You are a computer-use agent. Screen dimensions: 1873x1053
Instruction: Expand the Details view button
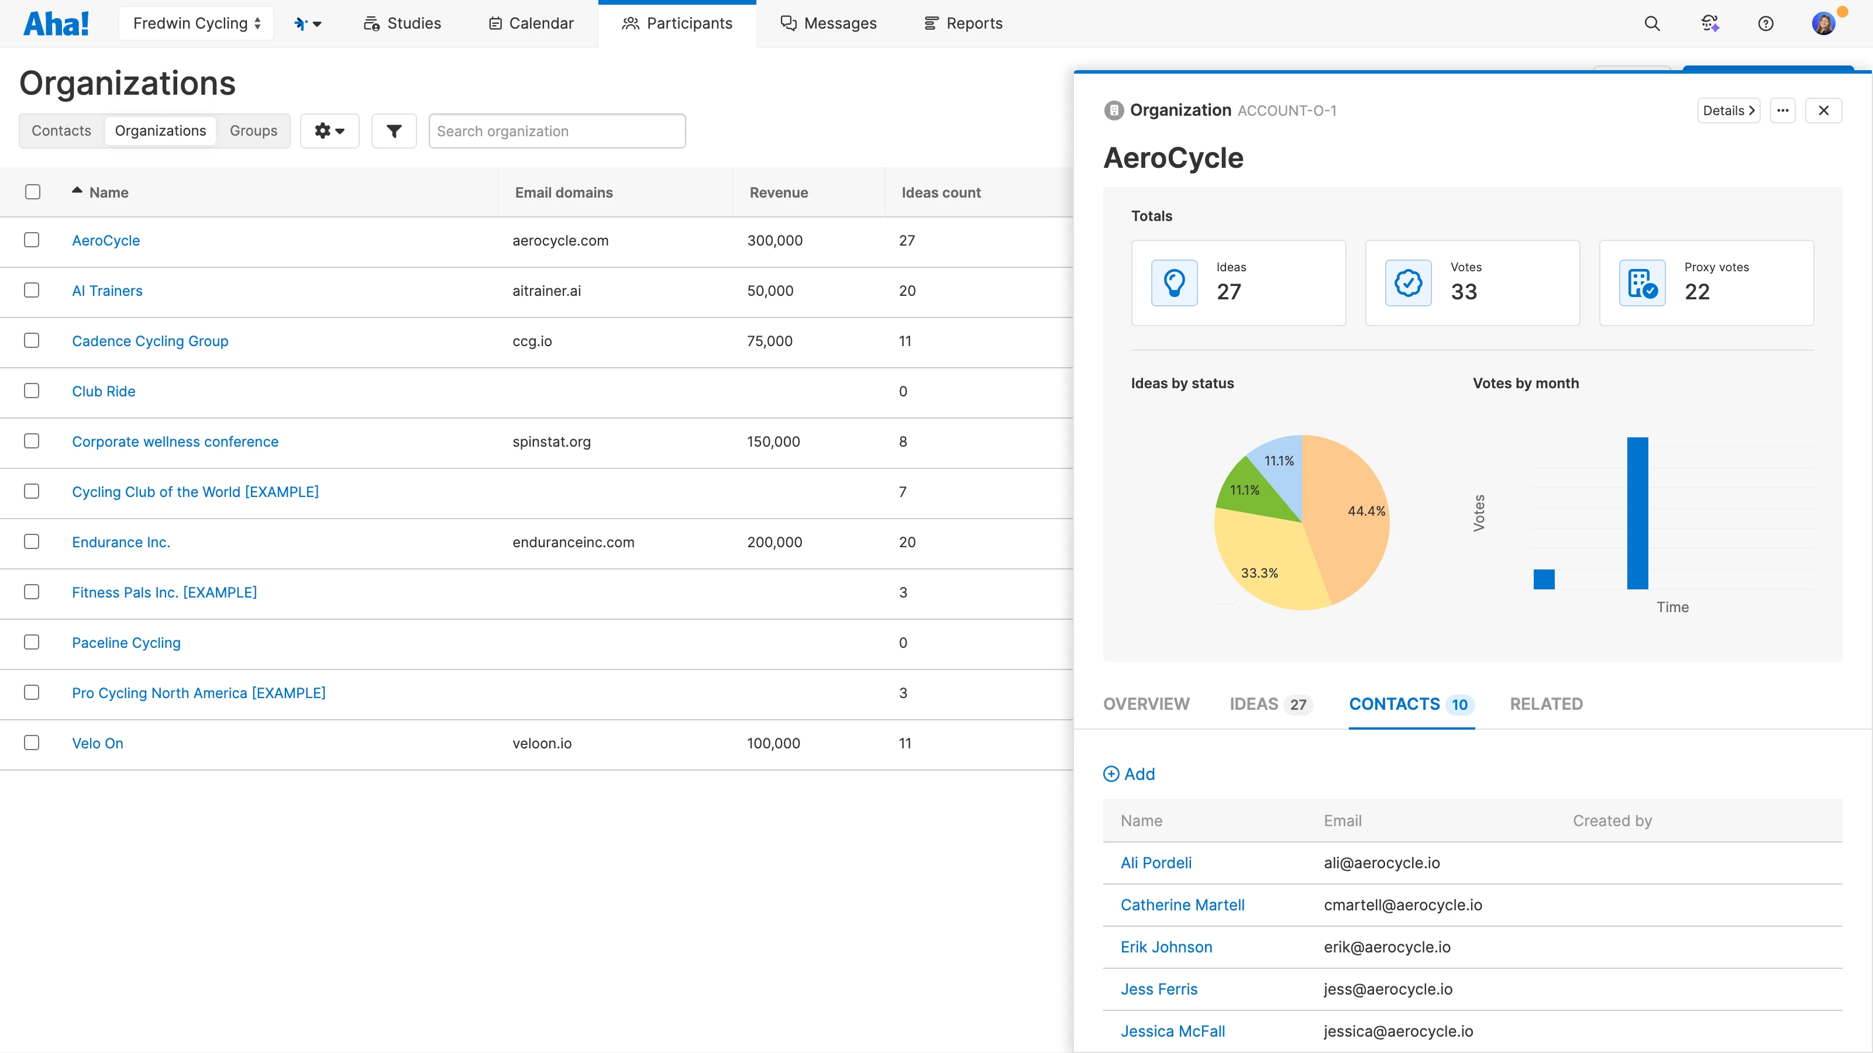click(1729, 111)
